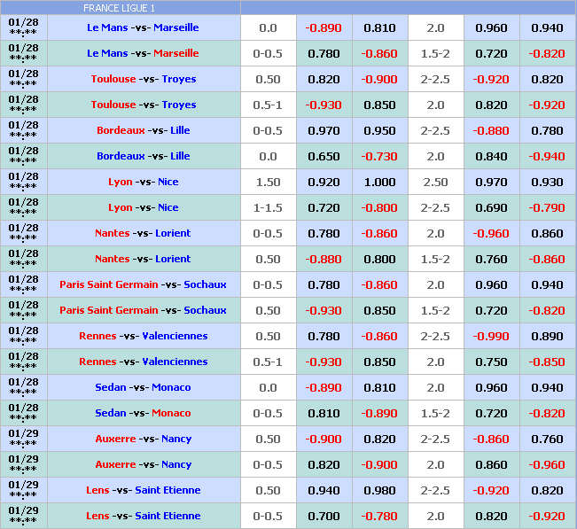The image size is (577, 529).
Task: Click -0.780 odds for Lens vs Saint Etienne
Action: pos(379,516)
